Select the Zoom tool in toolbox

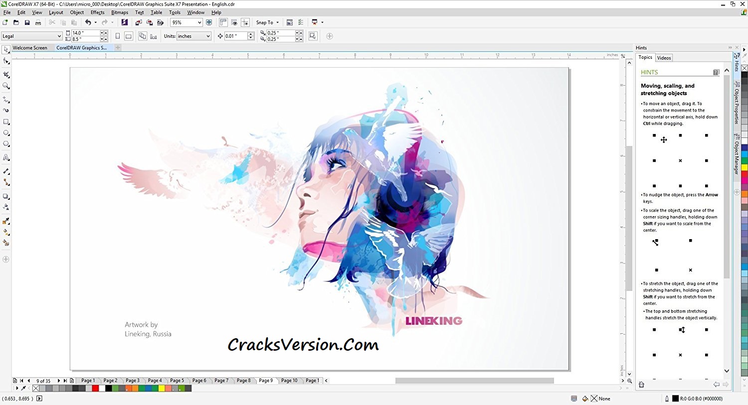(6, 86)
